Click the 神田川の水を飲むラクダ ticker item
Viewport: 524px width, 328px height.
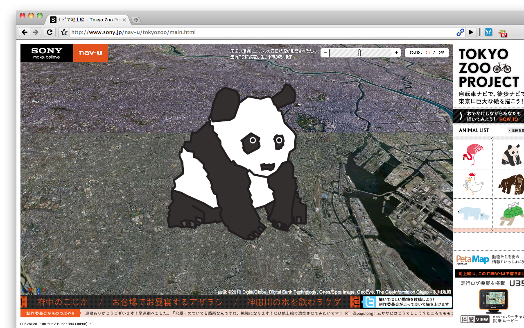tap(294, 302)
